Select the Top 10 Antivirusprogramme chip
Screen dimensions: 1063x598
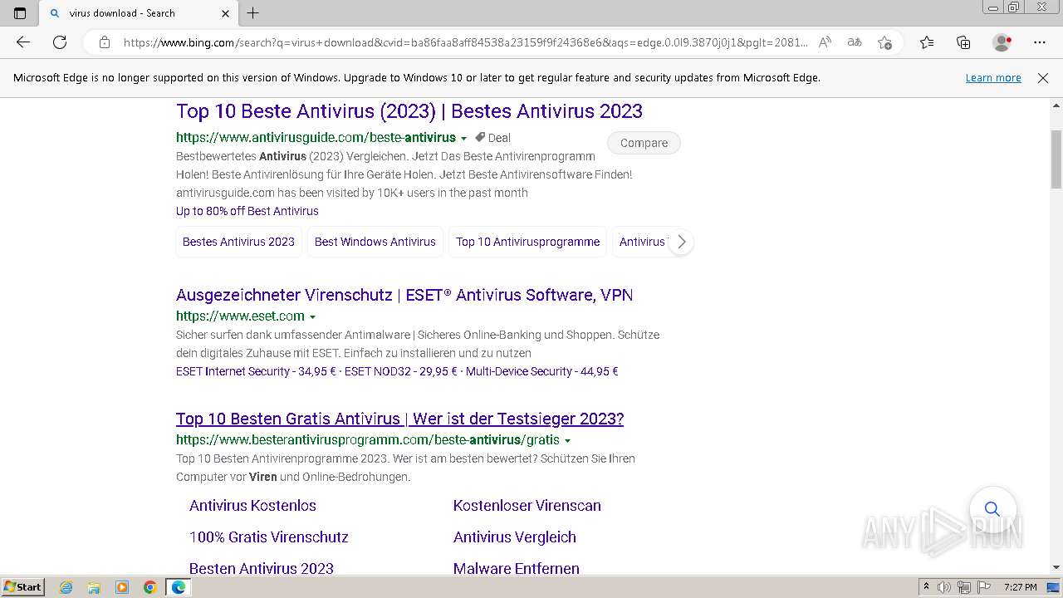click(527, 242)
